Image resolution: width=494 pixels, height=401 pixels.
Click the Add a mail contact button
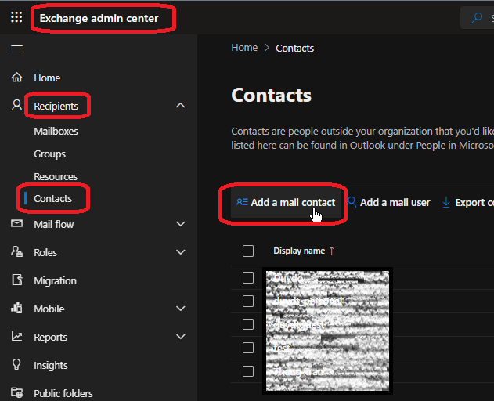pyautogui.click(x=286, y=202)
